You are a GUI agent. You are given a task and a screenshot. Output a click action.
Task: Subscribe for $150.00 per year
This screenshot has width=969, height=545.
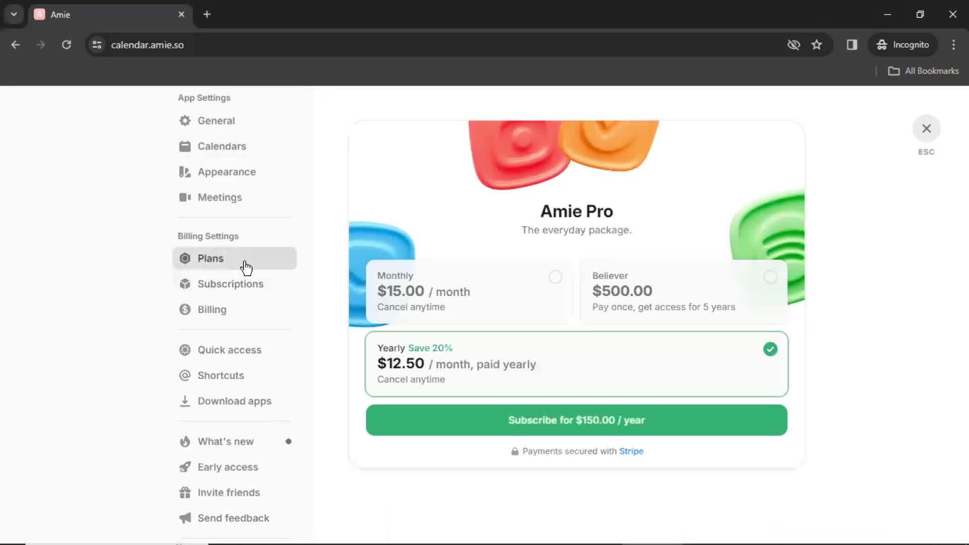point(576,420)
